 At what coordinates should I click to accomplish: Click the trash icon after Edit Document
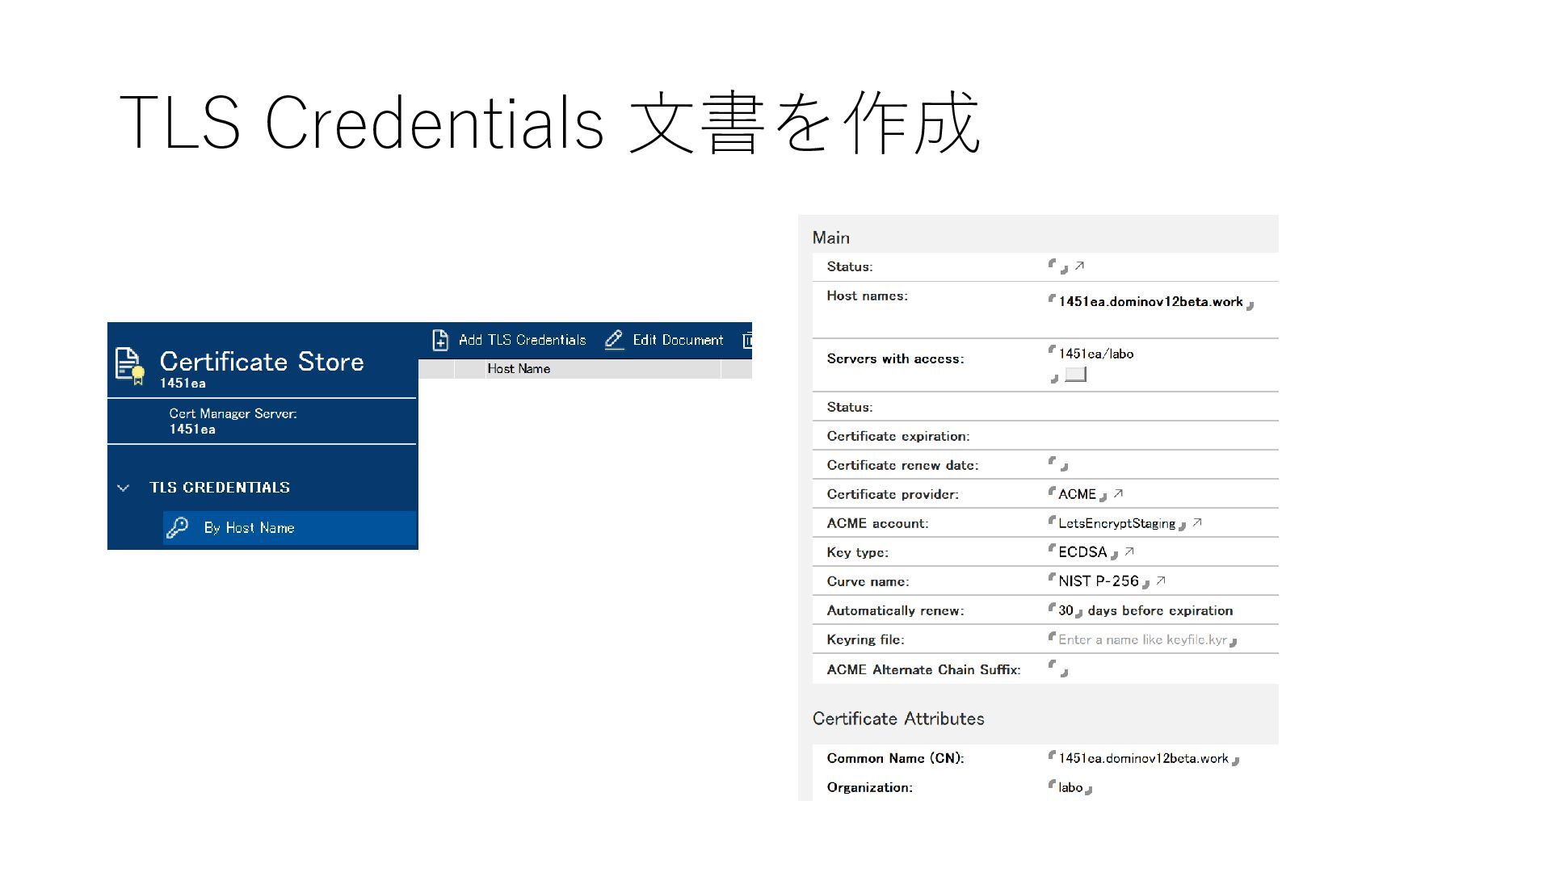pyautogui.click(x=747, y=340)
